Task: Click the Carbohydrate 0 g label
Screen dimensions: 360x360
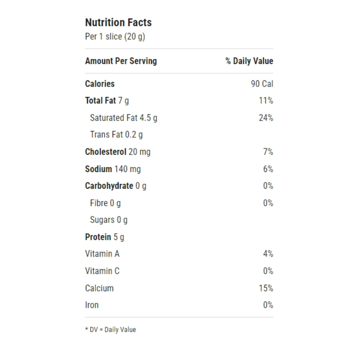Action: tap(116, 186)
